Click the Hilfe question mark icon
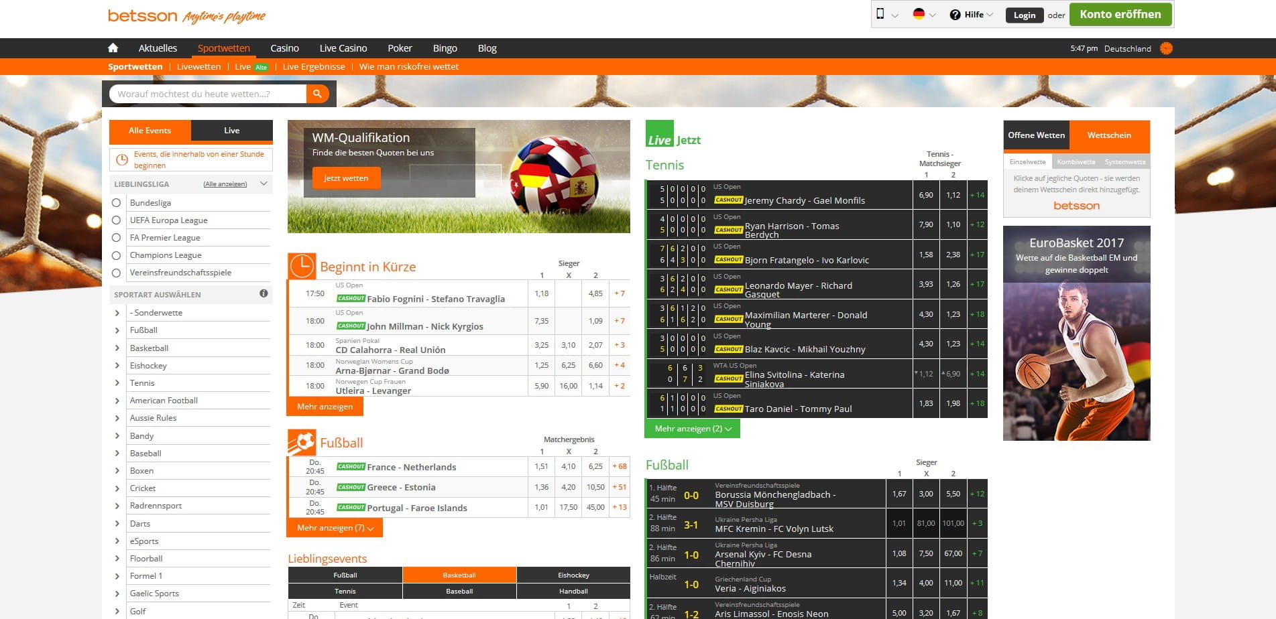Screen dimensions: 1276x619 coord(955,15)
